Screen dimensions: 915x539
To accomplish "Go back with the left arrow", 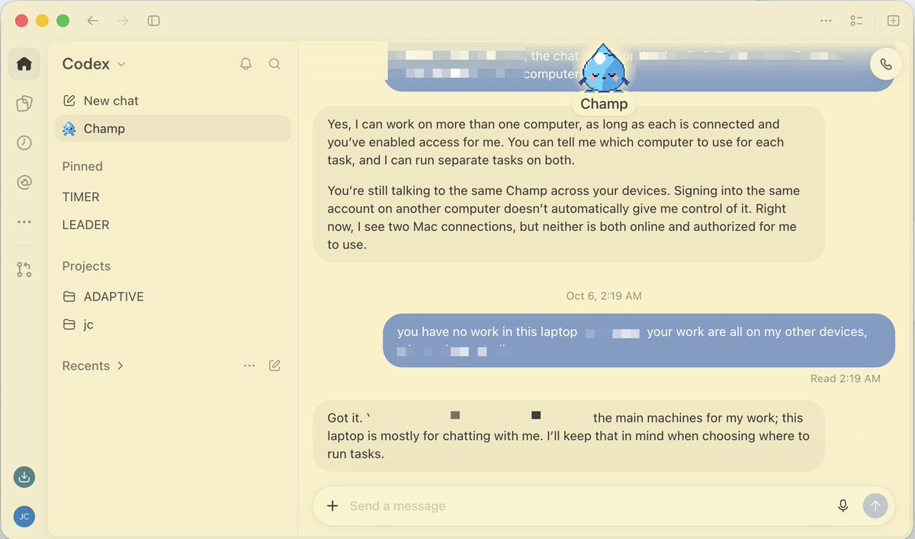I will [92, 21].
